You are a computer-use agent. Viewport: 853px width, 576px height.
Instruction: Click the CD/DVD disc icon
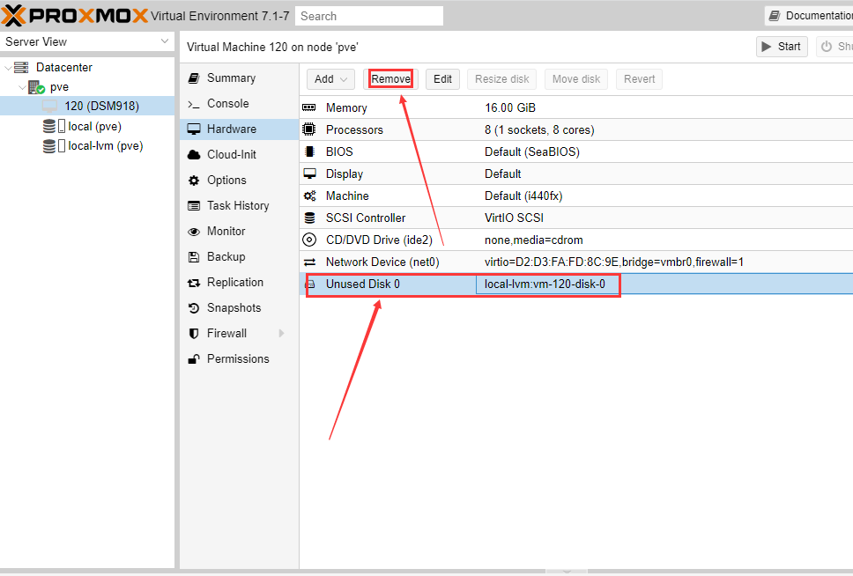309,240
